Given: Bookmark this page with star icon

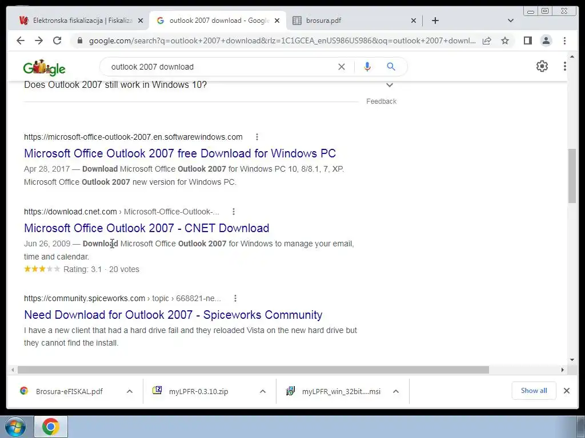Looking at the screenshot, I should (505, 40).
